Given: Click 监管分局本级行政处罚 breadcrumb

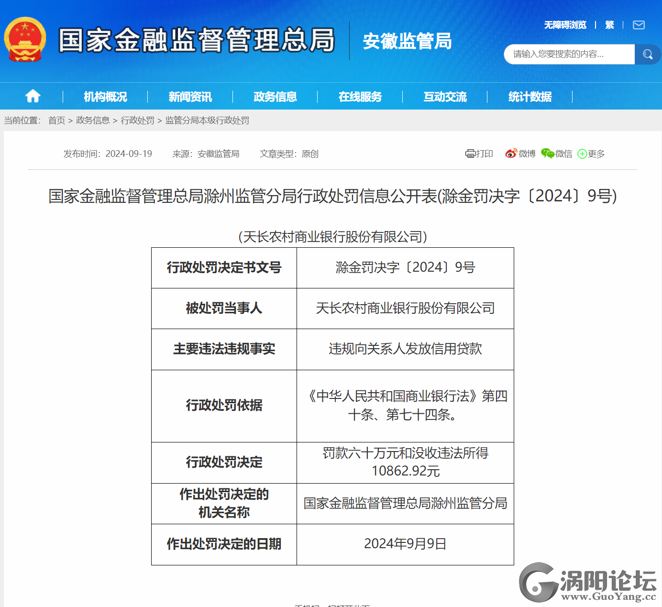Looking at the screenshot, I should (207, 120).
